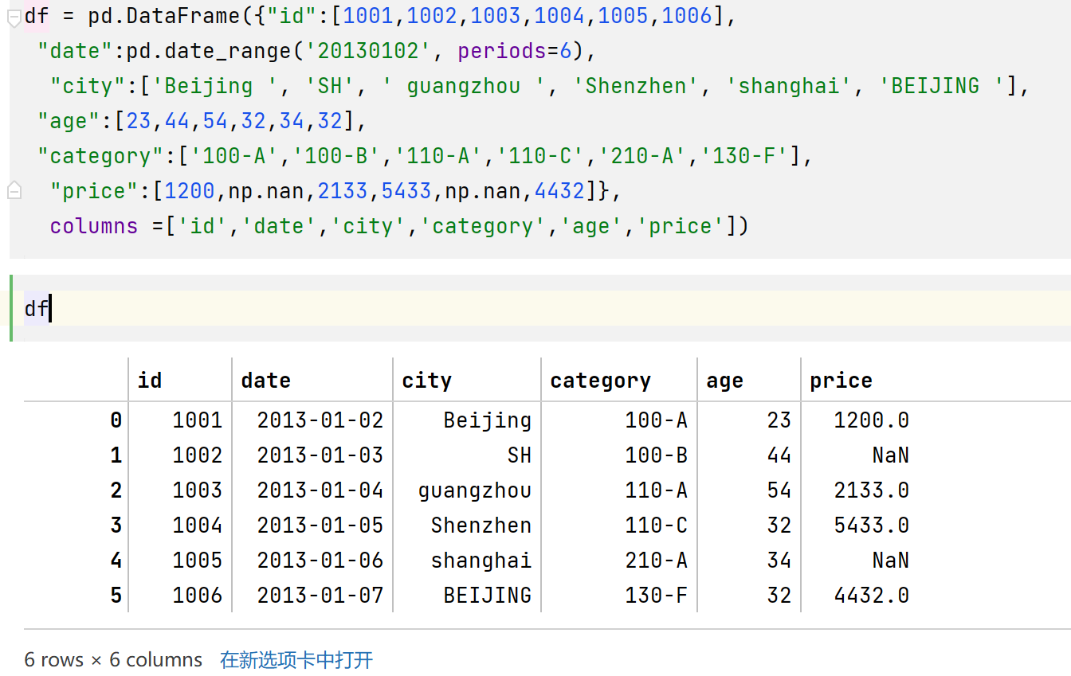Click the 'category' column header in the table
Viewport: 1071px width, 676px height.
pyautogui.click(x=600, y=381)
